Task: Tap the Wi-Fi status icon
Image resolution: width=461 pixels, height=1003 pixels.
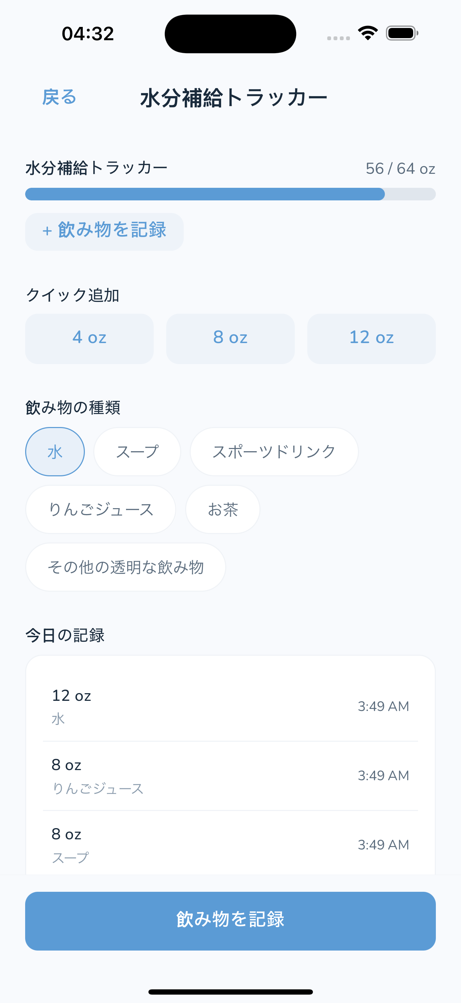Action: click(x=368, y=33)
